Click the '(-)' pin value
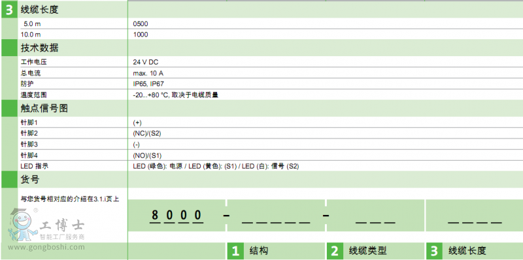 tap(136, 144)
